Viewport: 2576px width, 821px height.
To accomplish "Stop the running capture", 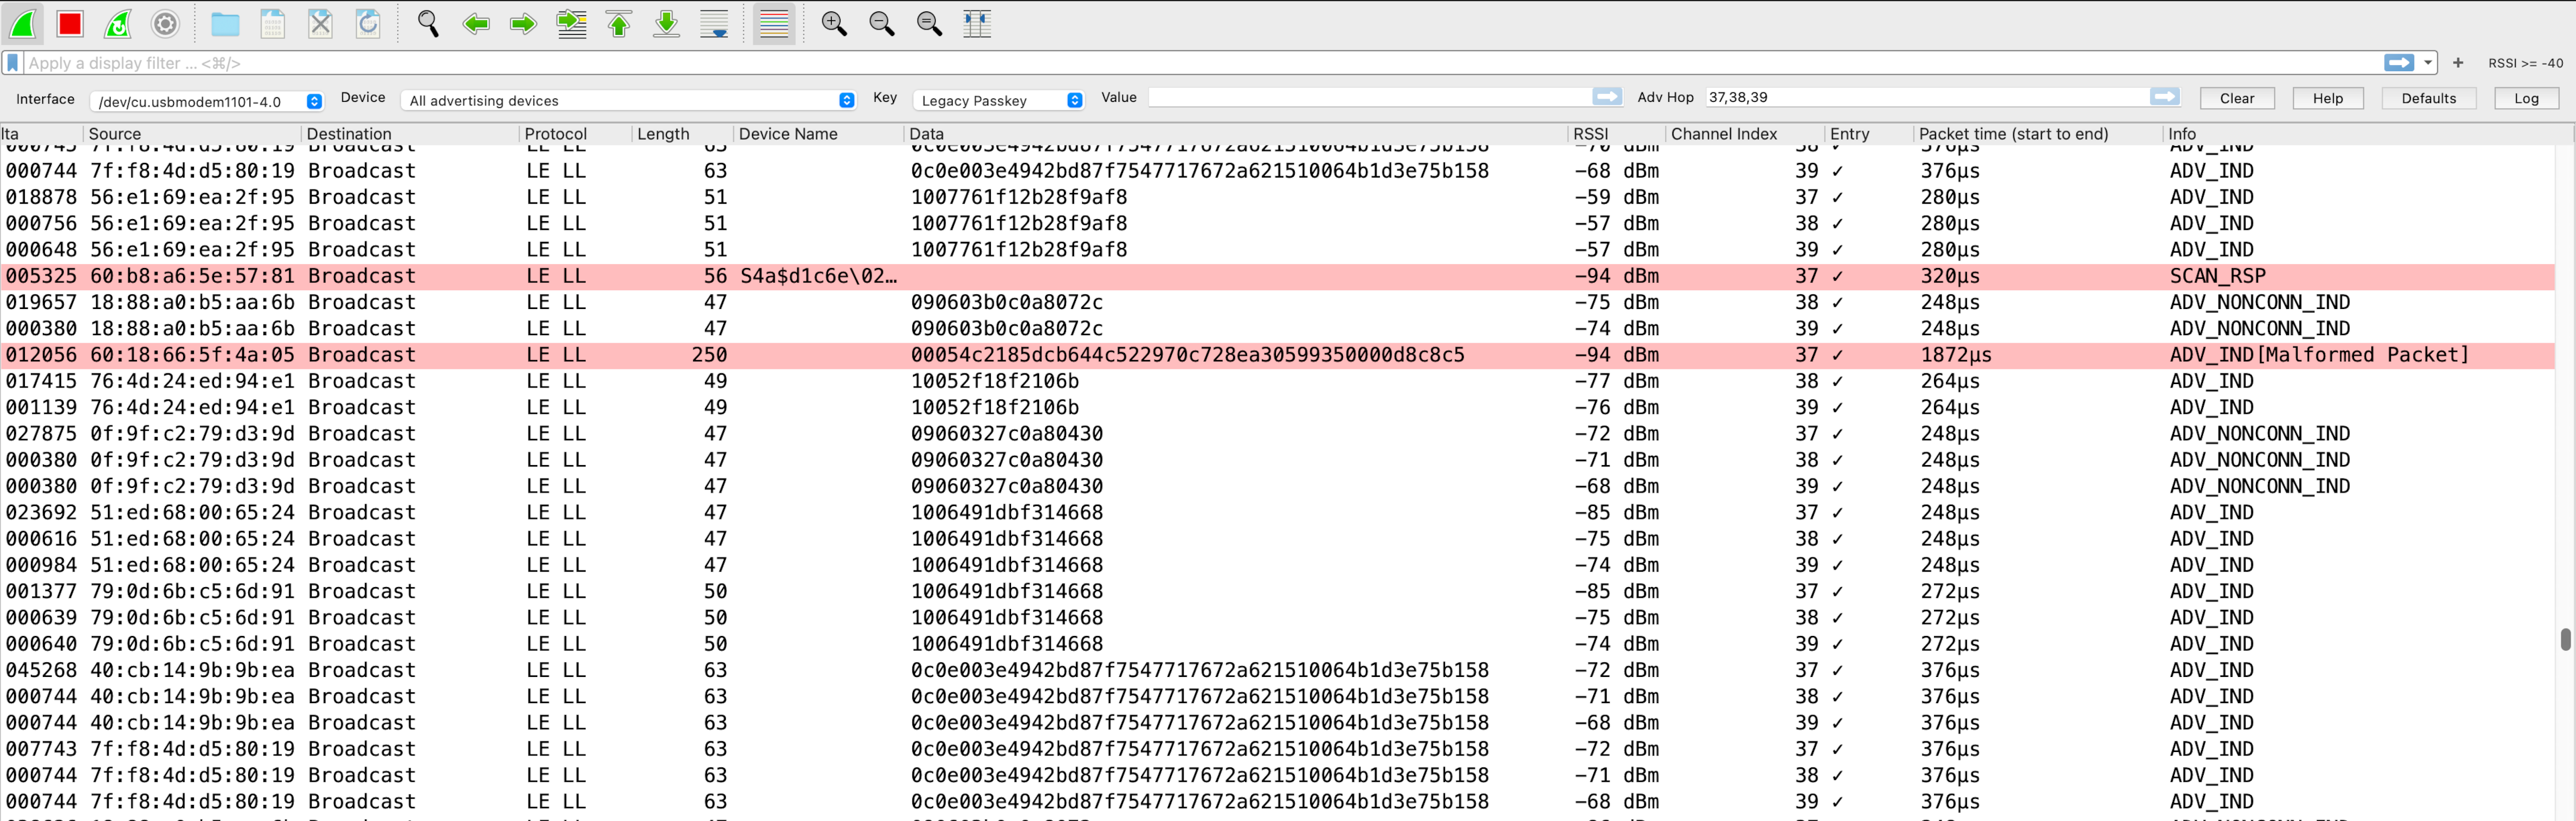I will coord(70,24).
